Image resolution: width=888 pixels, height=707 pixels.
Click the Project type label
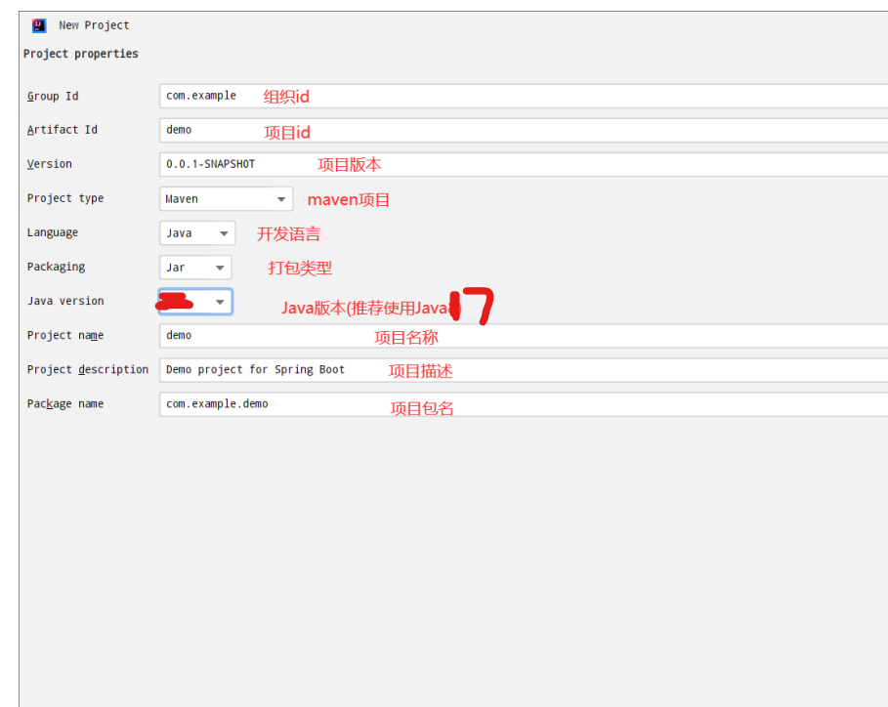[65, 198]
